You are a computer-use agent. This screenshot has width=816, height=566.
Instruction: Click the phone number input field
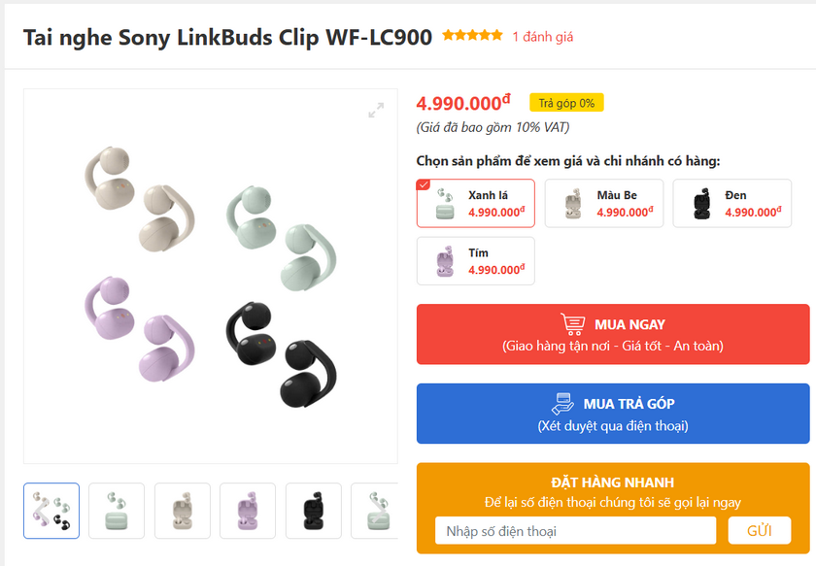click(x=575, y=530)
